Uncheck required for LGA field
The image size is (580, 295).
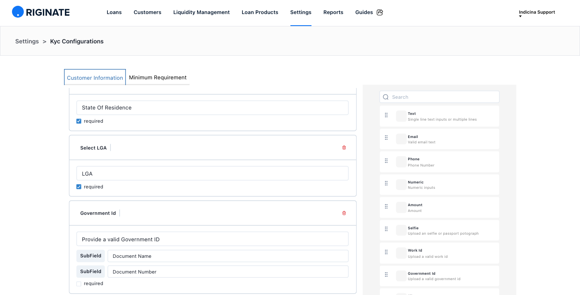coord(79,187)
